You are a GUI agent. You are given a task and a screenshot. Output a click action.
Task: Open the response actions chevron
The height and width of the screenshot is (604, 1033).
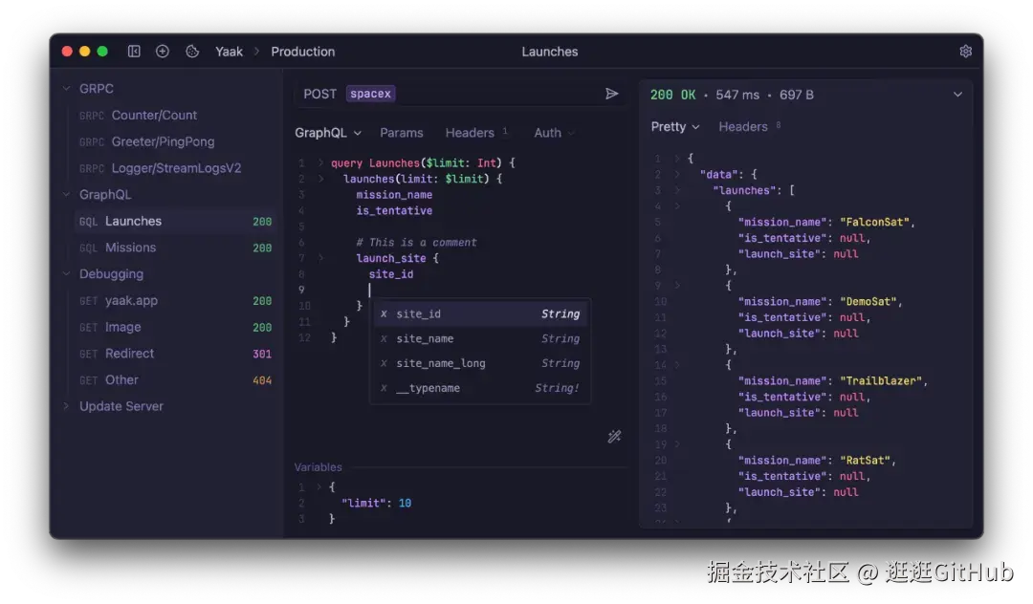click(x=957, y=95)
